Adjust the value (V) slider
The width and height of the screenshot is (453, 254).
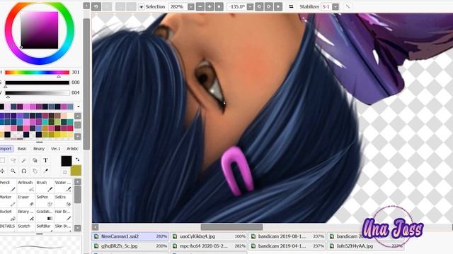click(x=38, y=92)
